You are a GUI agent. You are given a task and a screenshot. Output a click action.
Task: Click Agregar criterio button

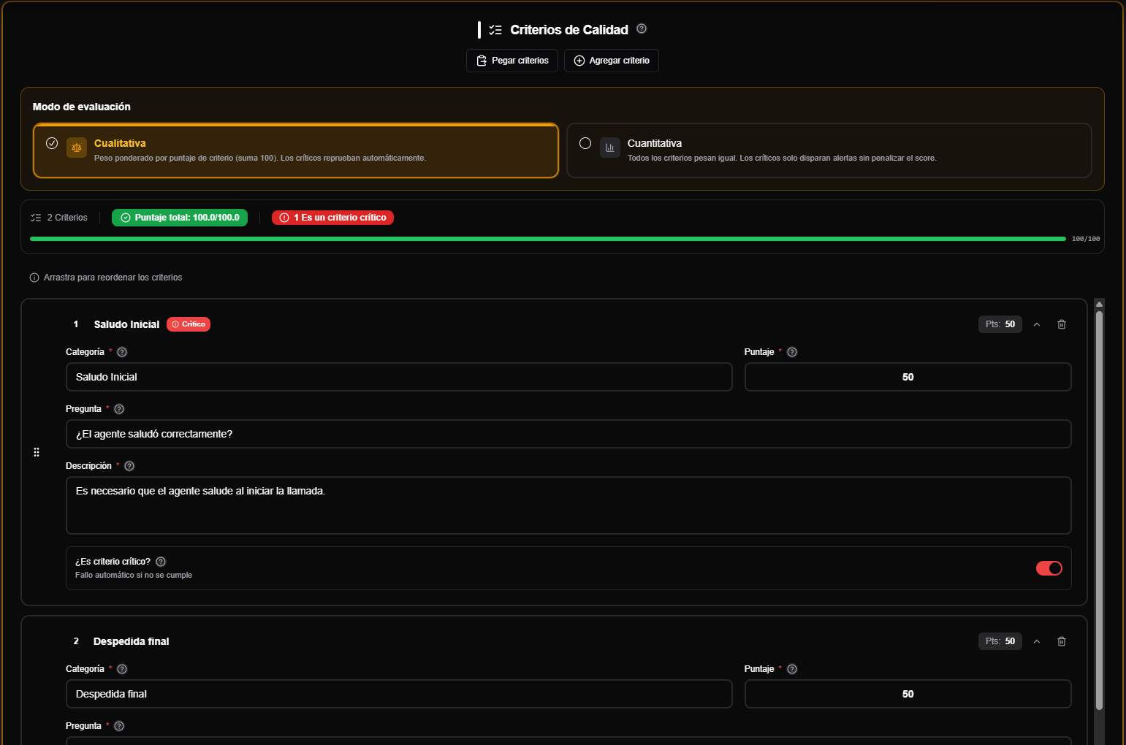(x=612, y=61)
